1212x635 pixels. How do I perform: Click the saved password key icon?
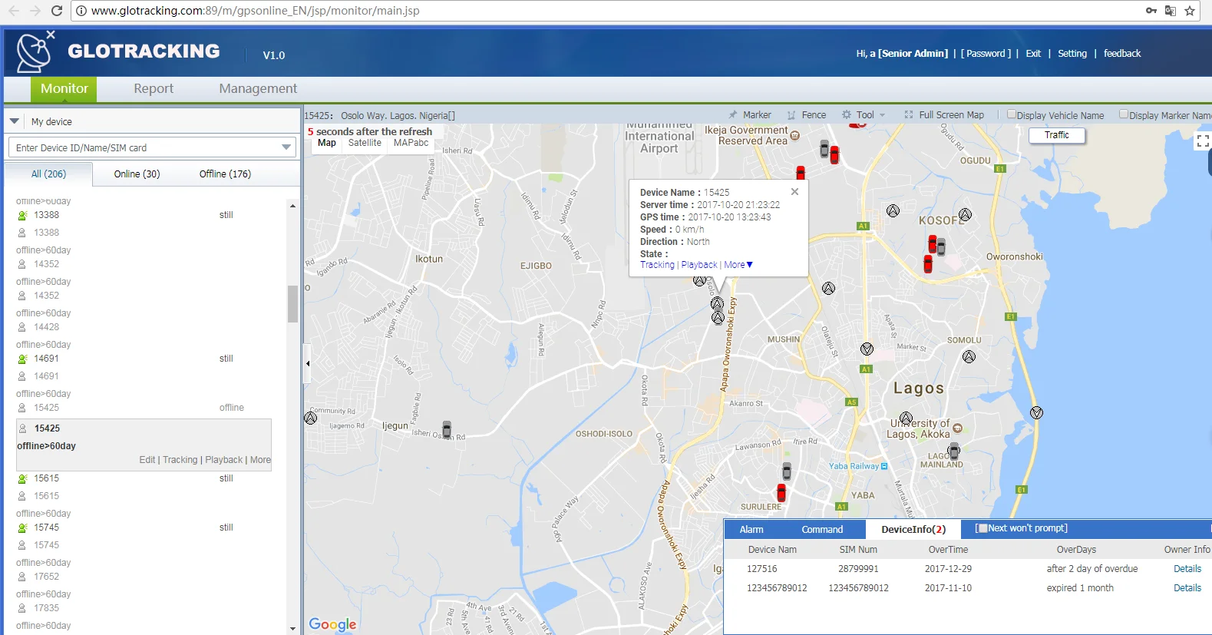click(x=1151, y=11)
